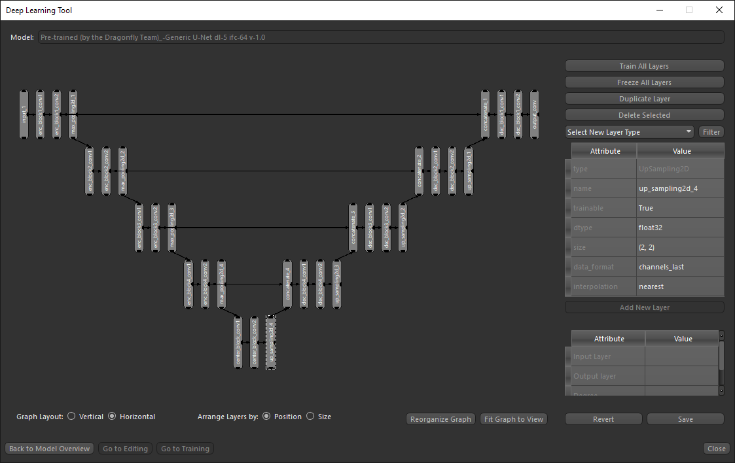Change the interpolation value nearest
735x463 pixels.
[x=680, y=286]
